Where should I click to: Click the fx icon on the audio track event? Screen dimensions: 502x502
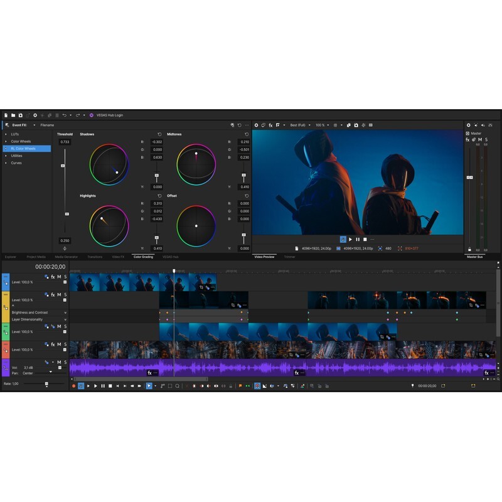click(149, 372)
